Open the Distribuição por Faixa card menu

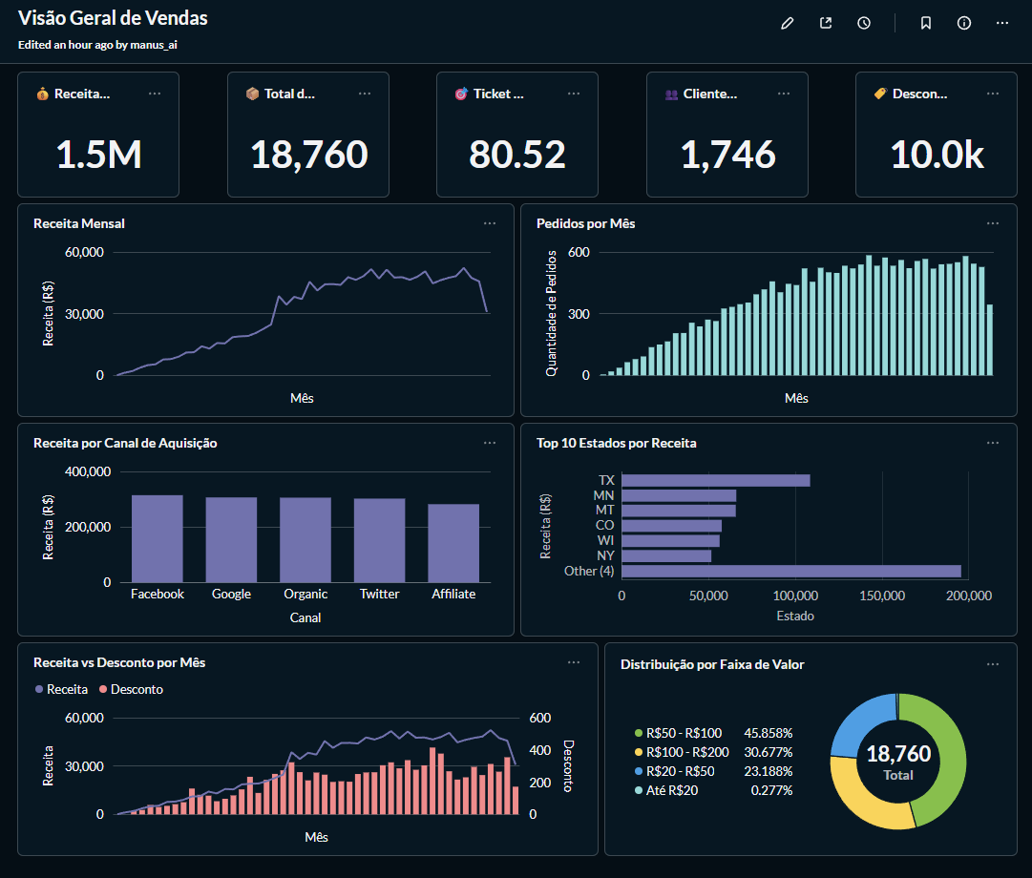coord(992,662)
